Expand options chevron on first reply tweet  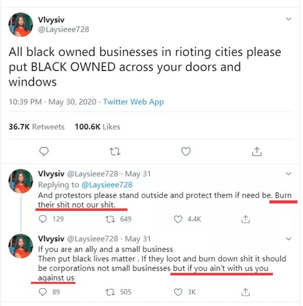pos(288,173)
